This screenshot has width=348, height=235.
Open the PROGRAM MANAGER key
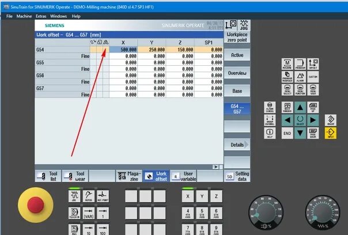(287, 77)
